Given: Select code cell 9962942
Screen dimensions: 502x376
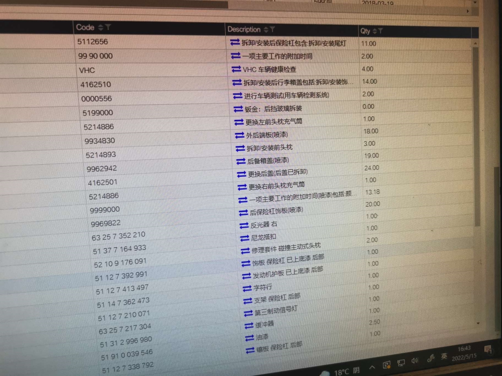Looking at the screenshot, I should (x=102, y=169).
